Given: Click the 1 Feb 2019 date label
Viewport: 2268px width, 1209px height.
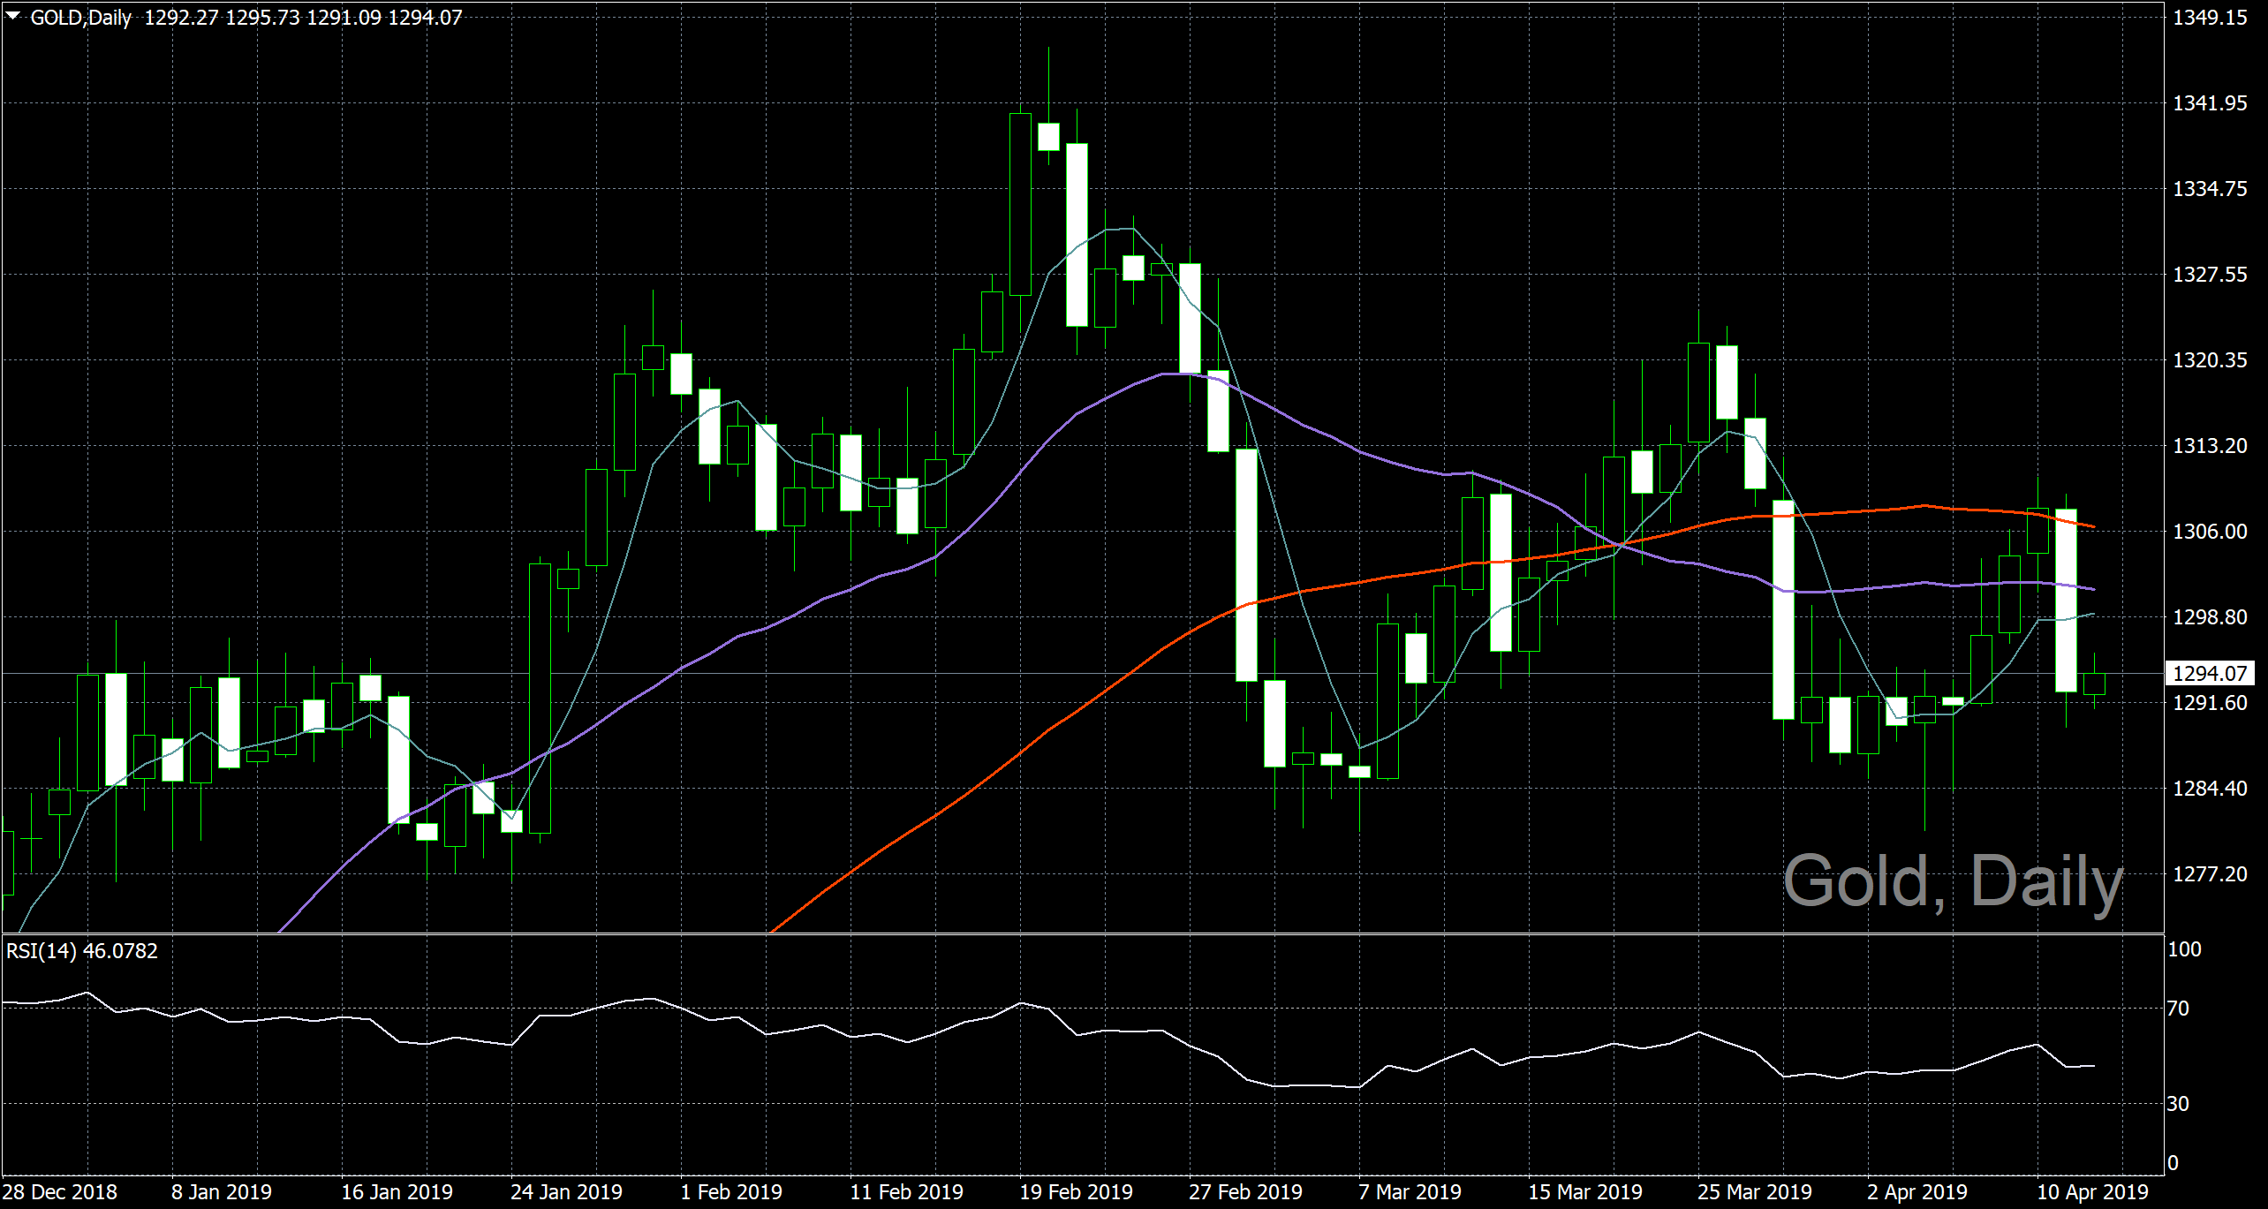Looking at the screenshot, I should click(731, 1192).
